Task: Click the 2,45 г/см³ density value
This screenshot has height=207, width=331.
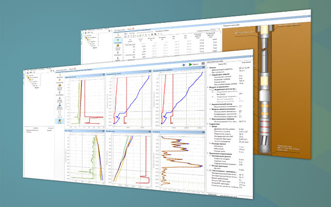Action: pyautogui.click(x=243, y=132)
